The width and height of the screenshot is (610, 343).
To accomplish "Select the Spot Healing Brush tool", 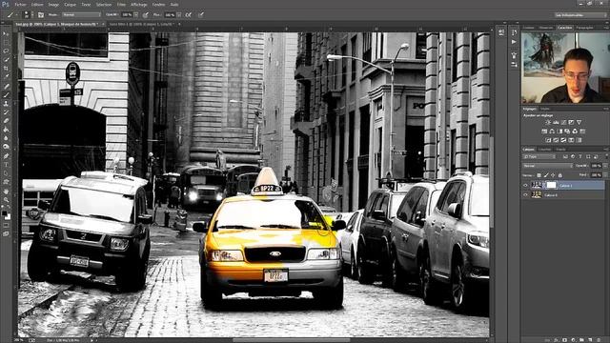I will click(6, 87).
